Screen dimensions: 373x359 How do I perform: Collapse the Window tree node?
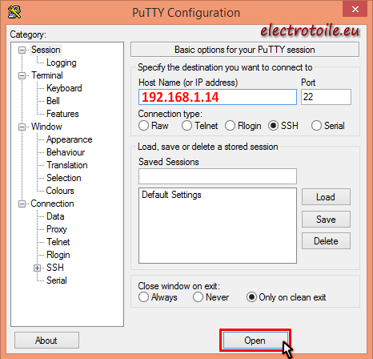pyautogui.click(x=22, y=127)
